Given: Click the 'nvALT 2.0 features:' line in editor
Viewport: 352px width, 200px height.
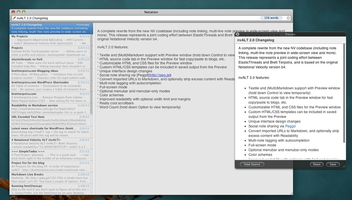Looking at the screenshot, I should click(x=113, y=47).
